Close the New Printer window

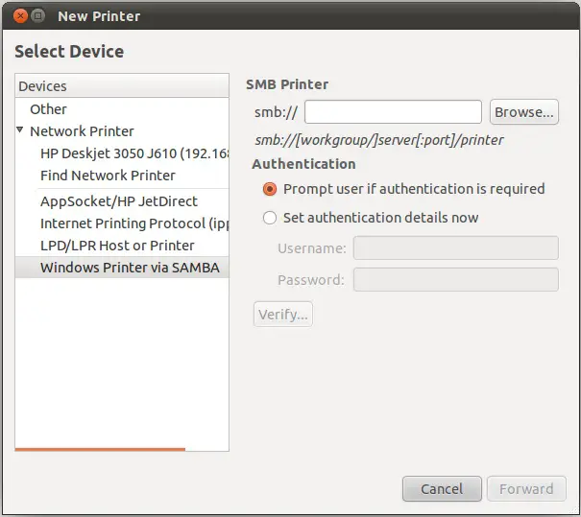(19, 16)
